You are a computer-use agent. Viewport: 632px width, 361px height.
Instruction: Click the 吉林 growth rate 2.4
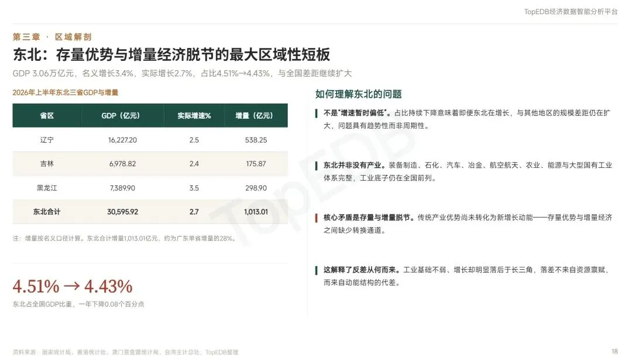[x=194, y=164]
